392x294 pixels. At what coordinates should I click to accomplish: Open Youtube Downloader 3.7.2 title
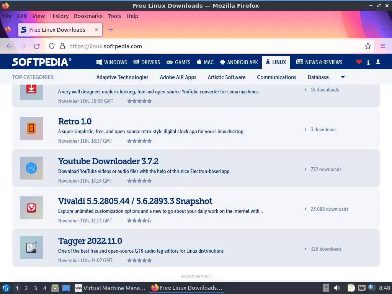point(108,161)
